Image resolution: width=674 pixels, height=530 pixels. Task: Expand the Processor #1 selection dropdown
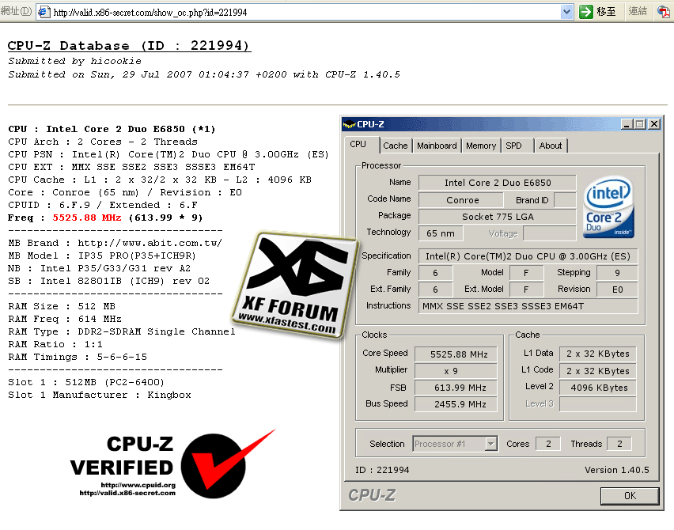click(491, 444)
